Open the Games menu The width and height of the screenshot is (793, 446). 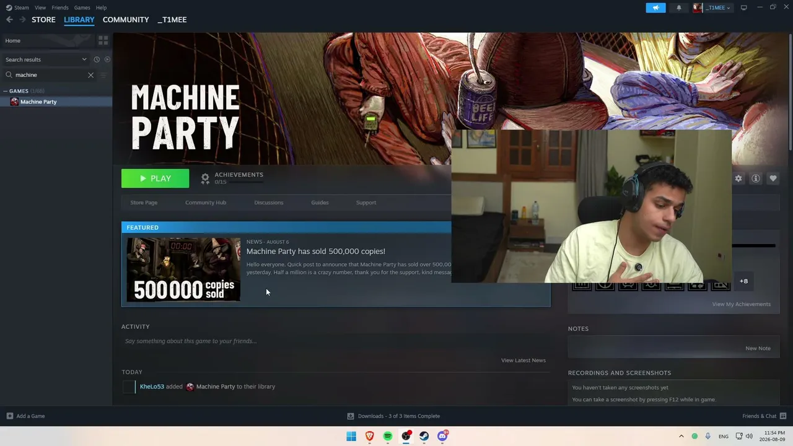pos(82,7)
